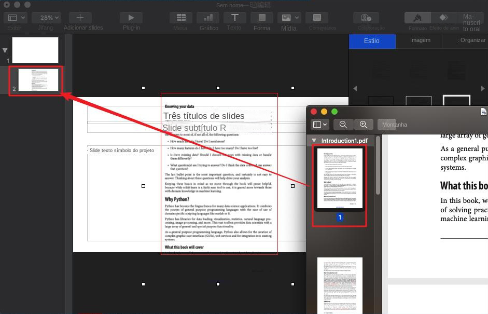Viewport: 488px width, 314px height.
Task: Zoom in on the PDF Preview window
Action: tap(363, 125)
